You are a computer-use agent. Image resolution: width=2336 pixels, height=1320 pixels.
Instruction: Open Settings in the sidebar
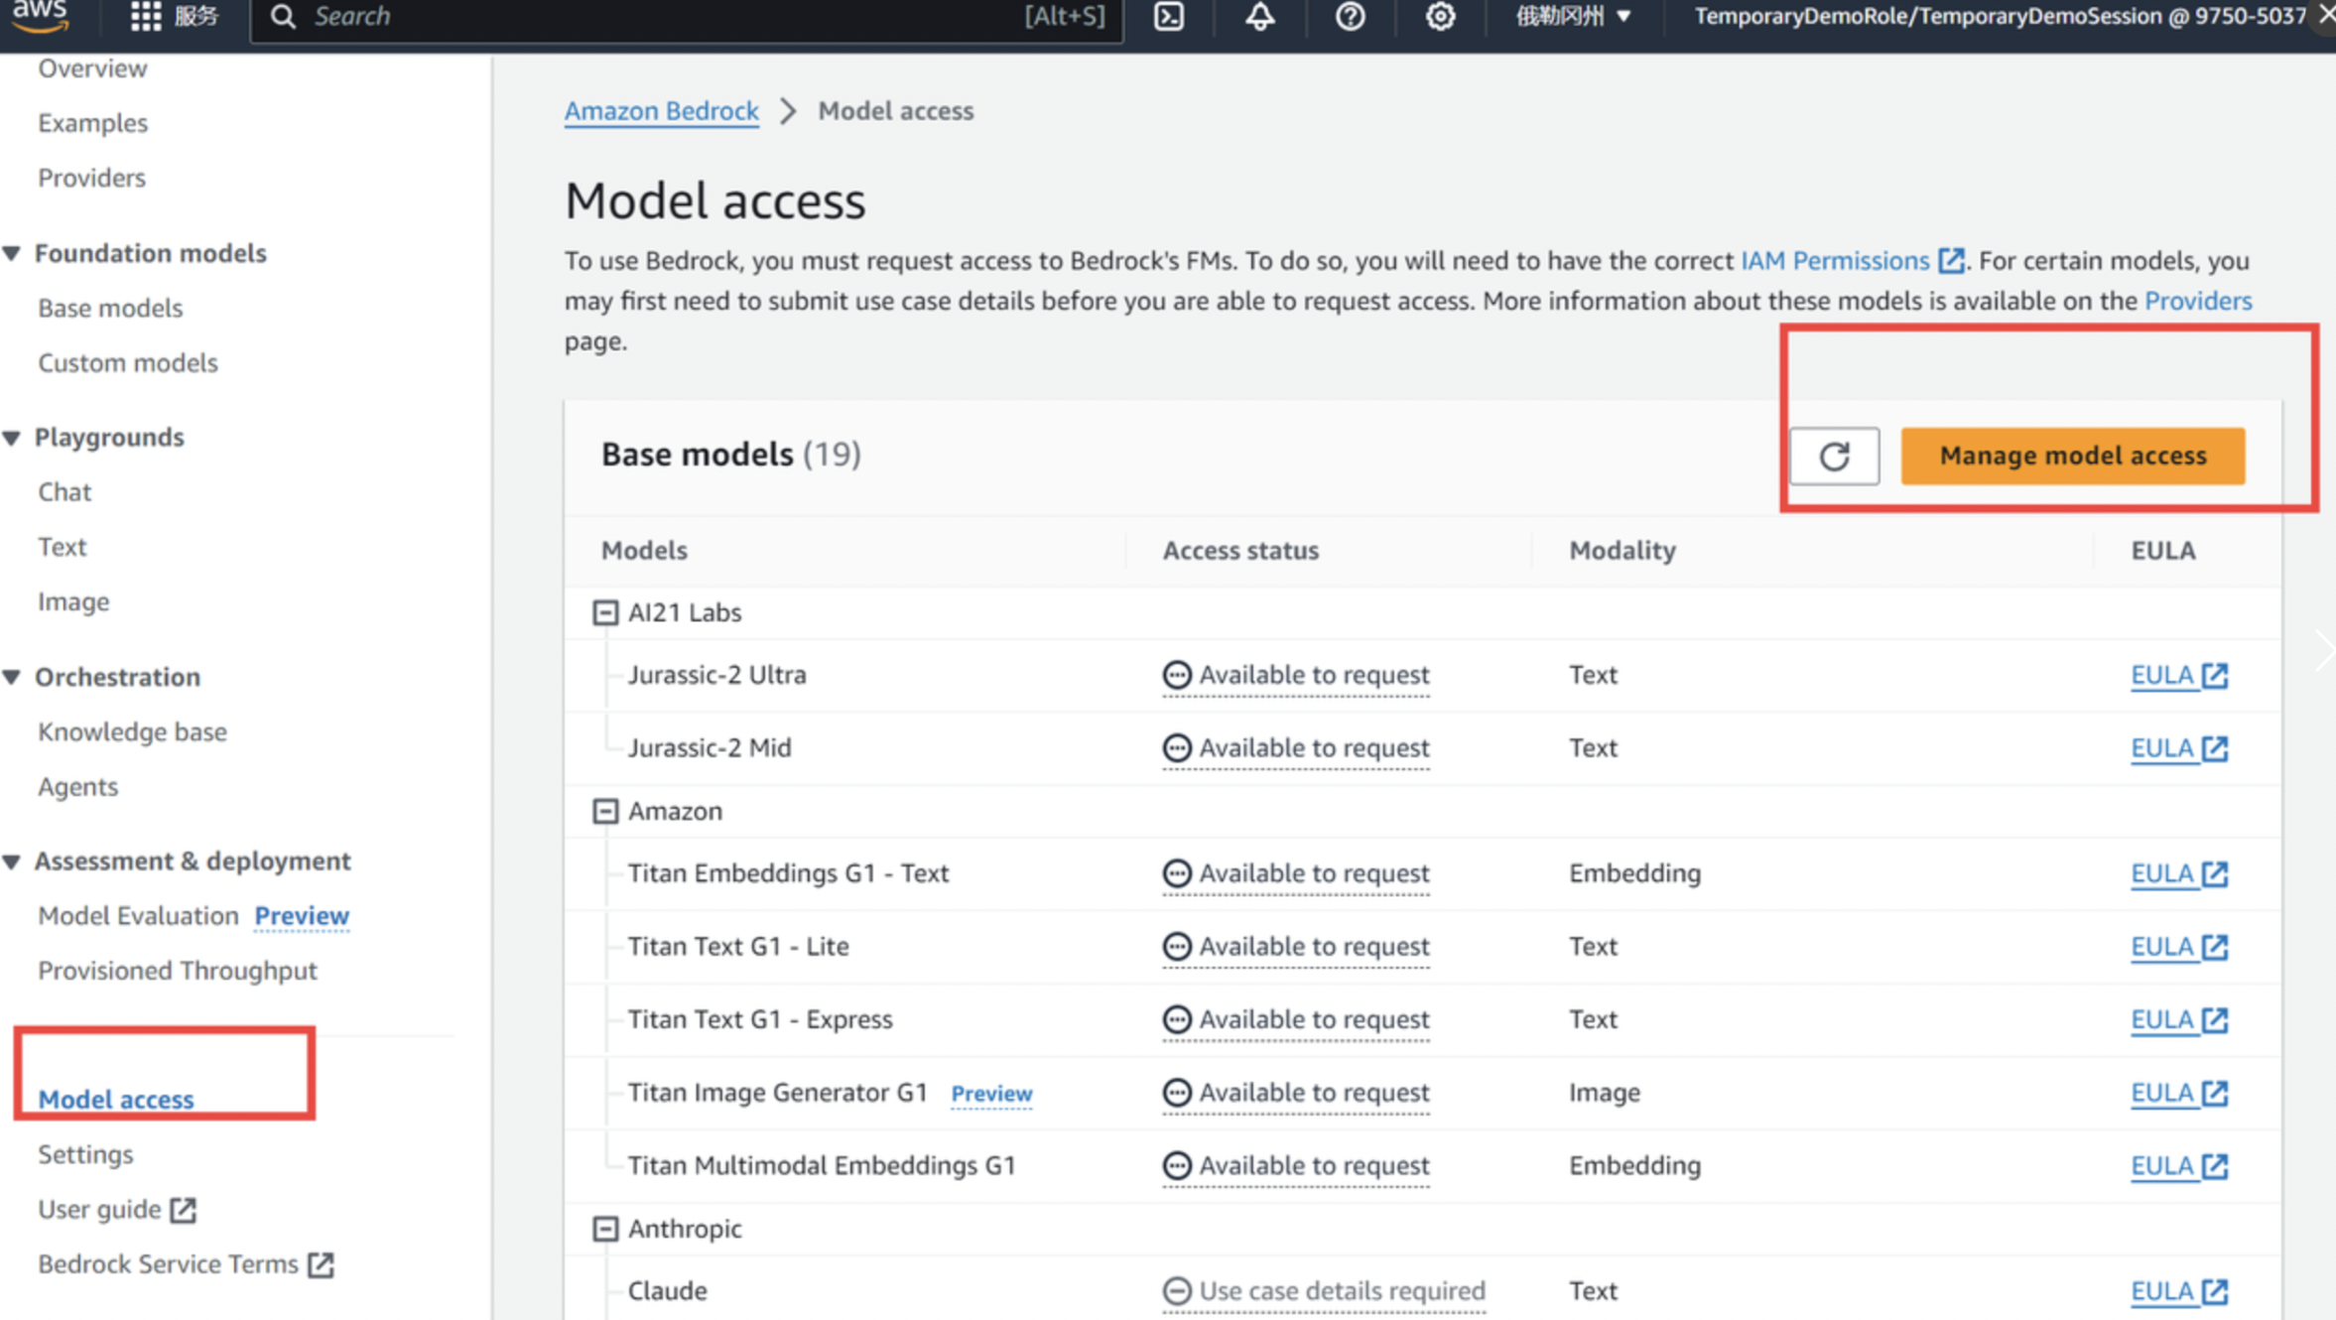85,1155
